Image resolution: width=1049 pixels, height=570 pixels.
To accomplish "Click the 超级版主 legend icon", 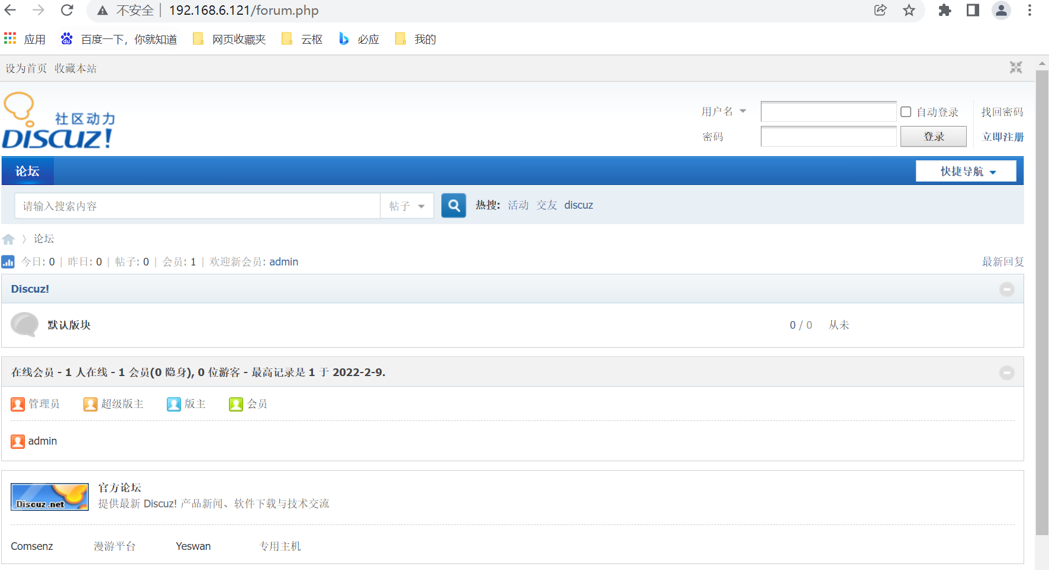I will tap(91, 404).
